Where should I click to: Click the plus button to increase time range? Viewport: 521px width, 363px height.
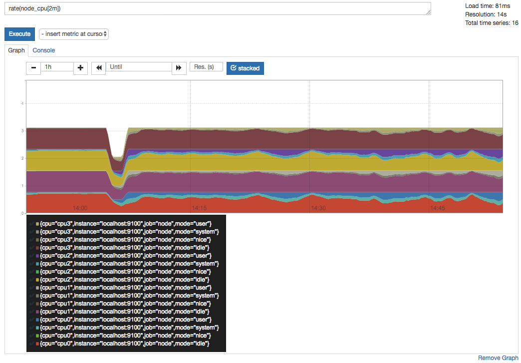coord(80,68)
